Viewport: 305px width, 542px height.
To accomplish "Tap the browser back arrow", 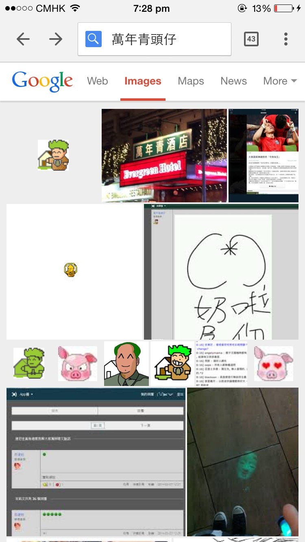I will 23,39.
